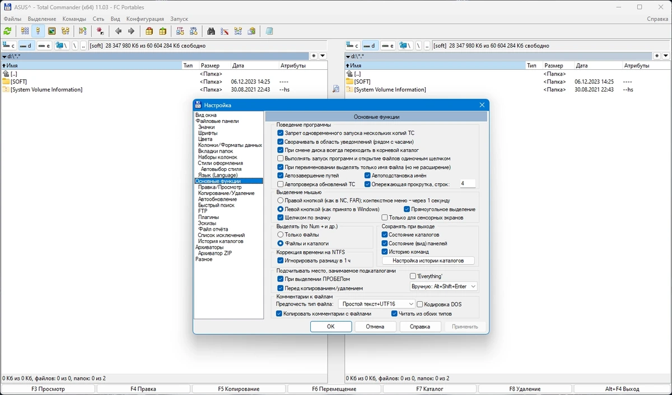Click the notepad icon at toolbar end
672x395 pixels.
(x=269, y=31)
